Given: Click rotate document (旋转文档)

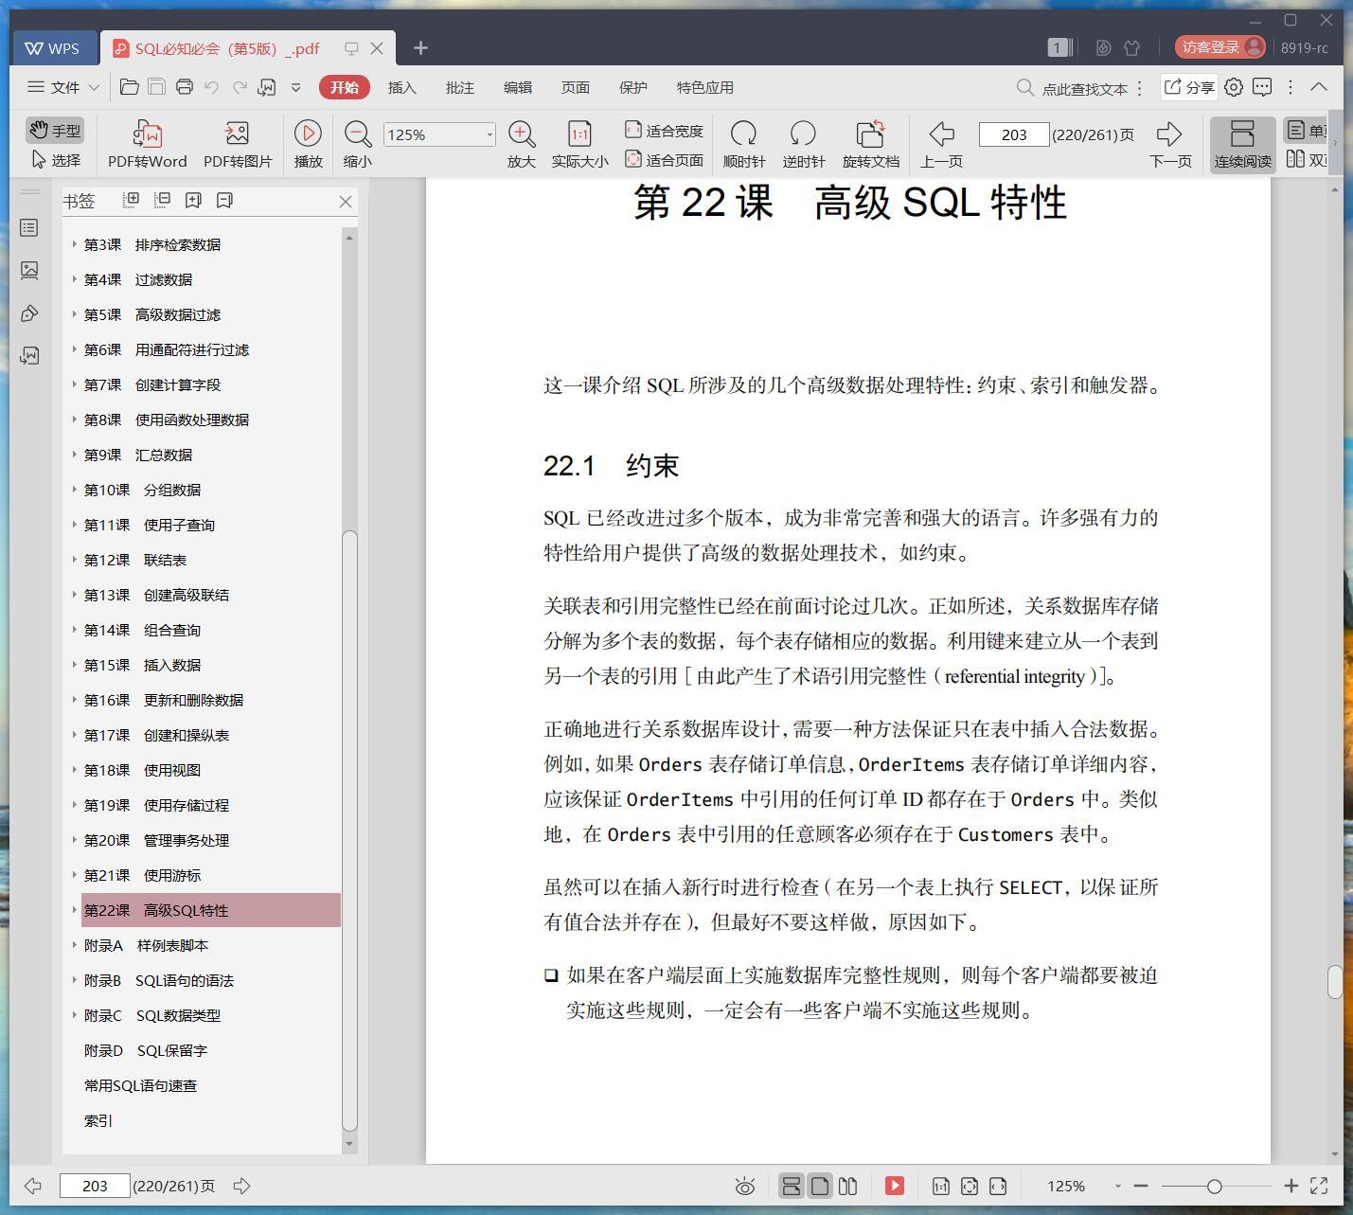Looking at the screenshot, I should pyautogui.click(x=870, y=144).
